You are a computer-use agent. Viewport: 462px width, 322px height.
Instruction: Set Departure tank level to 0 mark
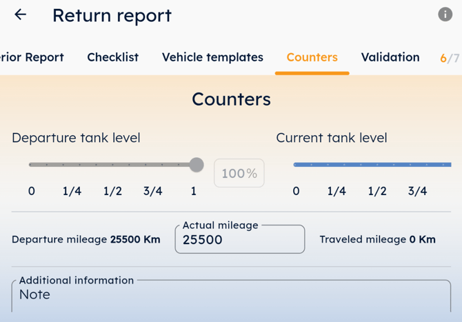pyautogui.click(x=31, y=165)
